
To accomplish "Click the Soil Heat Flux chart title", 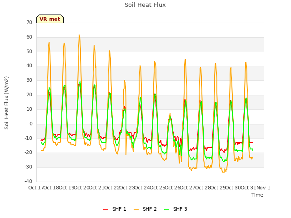I will pos(145,5).
